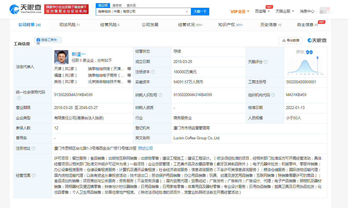This screenshot has height=208, width=348.
Task: Select the 公司背景 tab
Action: coord(30,25)
